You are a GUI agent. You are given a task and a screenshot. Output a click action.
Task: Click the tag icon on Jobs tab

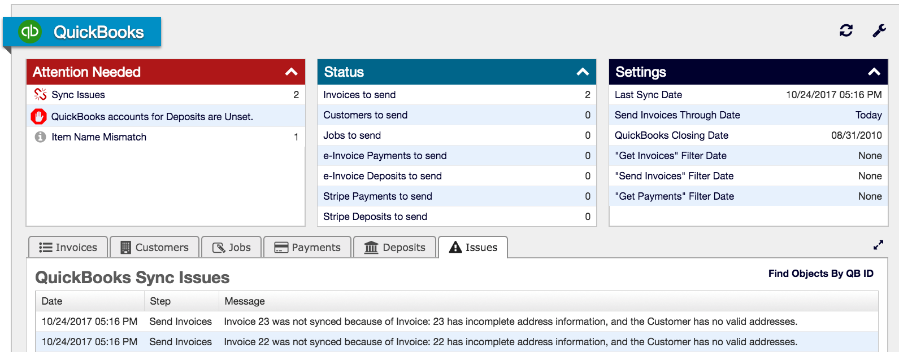point(219,248)
